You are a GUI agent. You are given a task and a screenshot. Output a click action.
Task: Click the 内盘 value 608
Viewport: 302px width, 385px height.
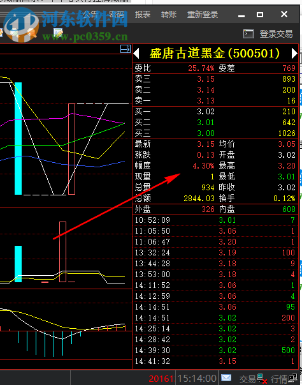(x=289, y=209)
